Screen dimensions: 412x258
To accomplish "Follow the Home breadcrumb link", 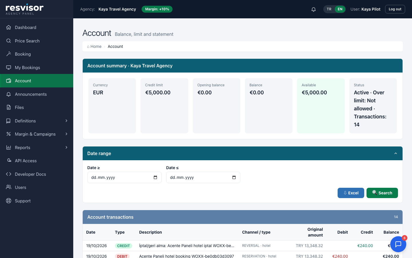I will pos(94,46).
